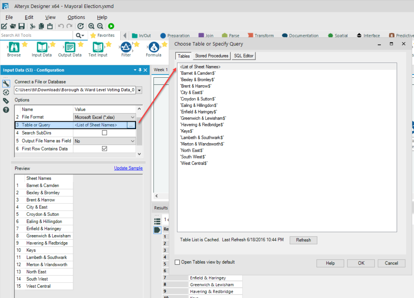The image size is (414, 298).
Task: Click the Refresh circular arrow icon
Action: 80,26
